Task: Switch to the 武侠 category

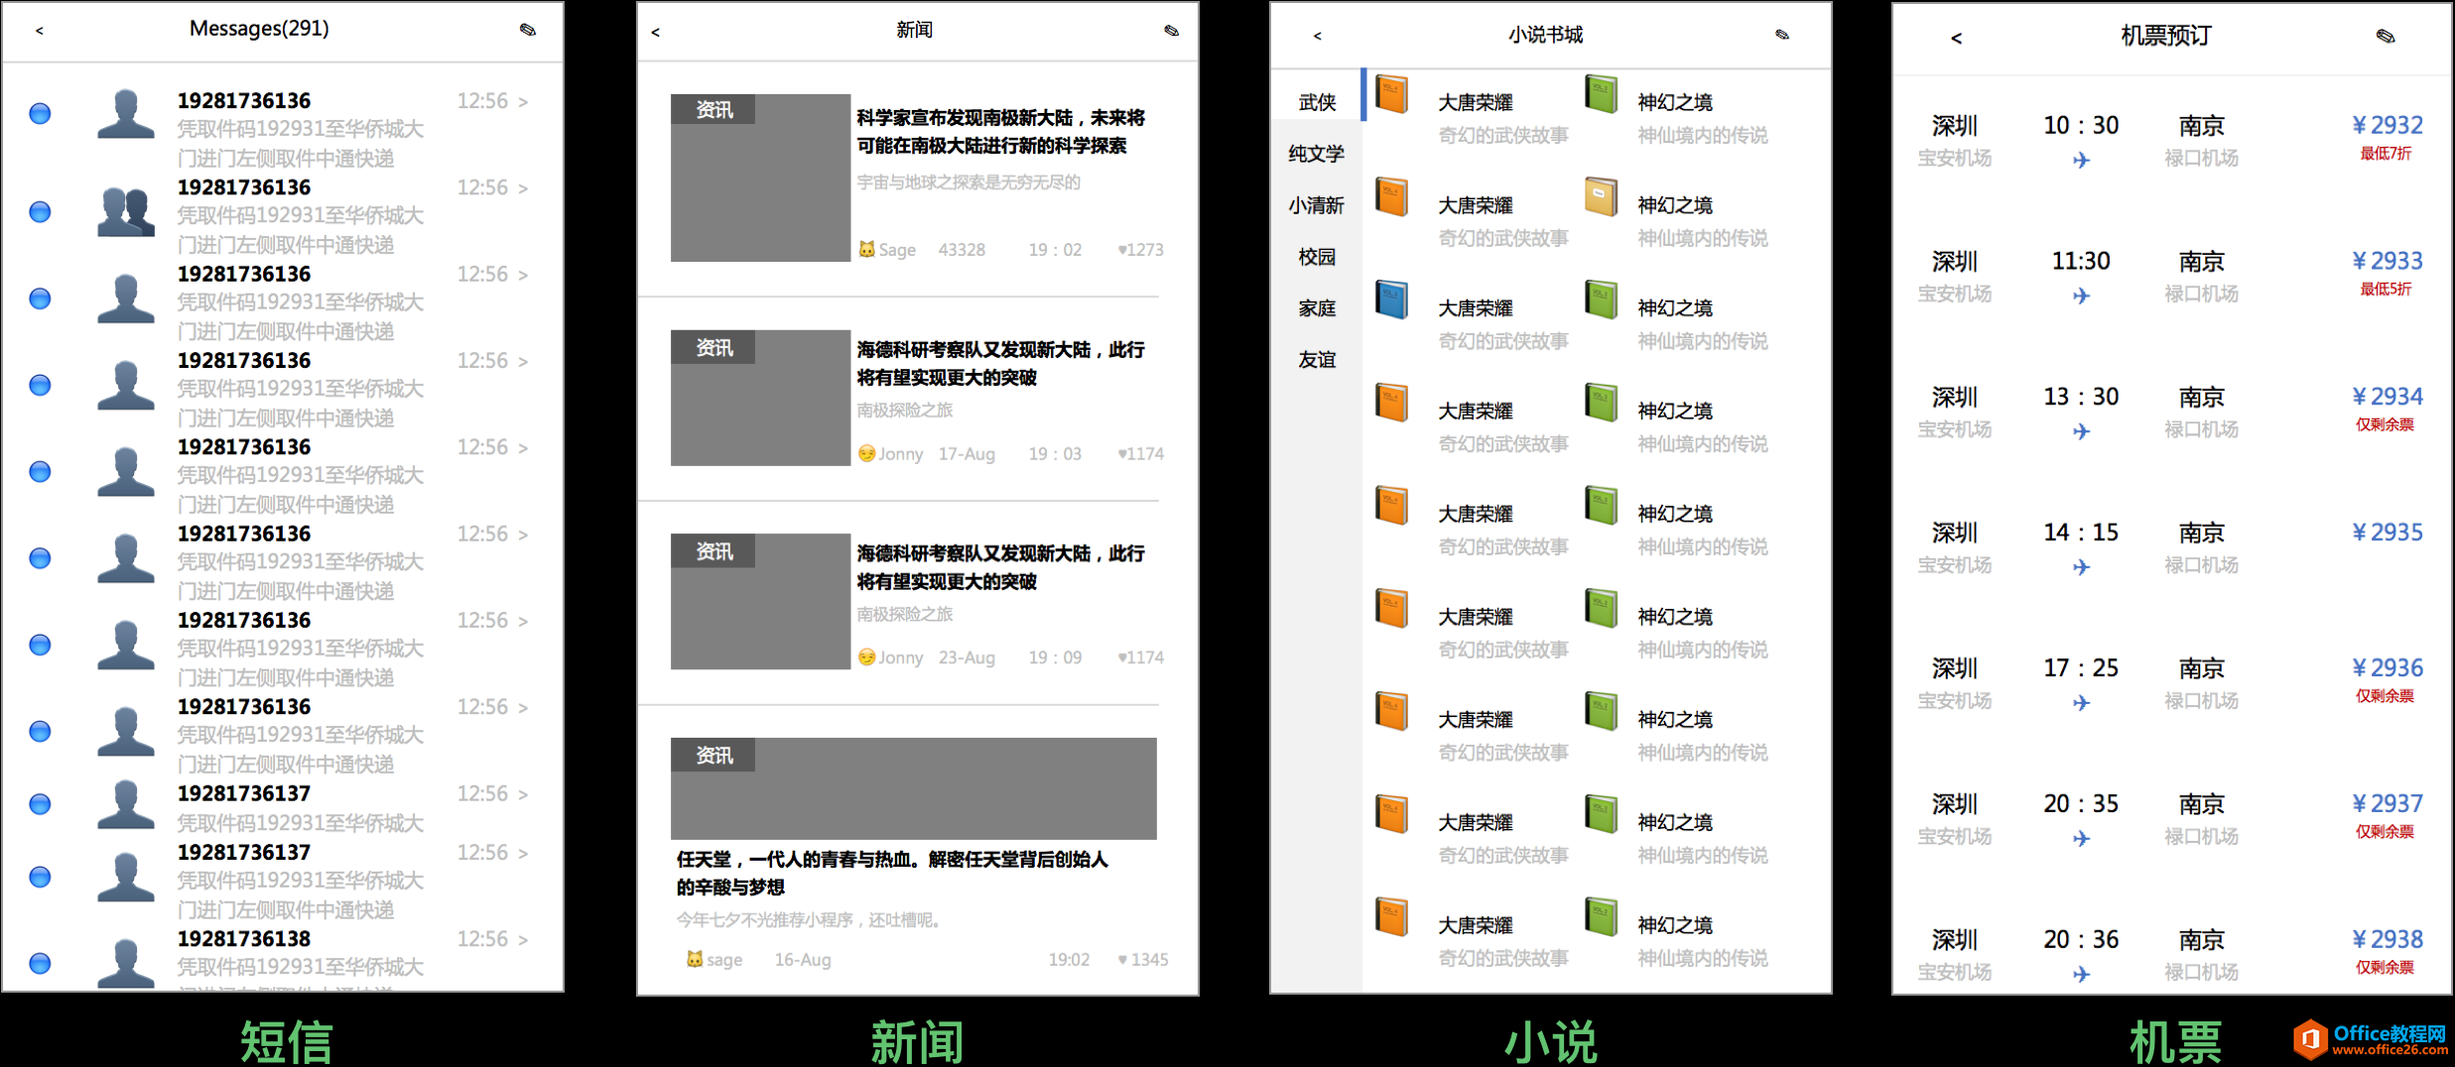Action: pyautogui.click(x=1317, y=102)
